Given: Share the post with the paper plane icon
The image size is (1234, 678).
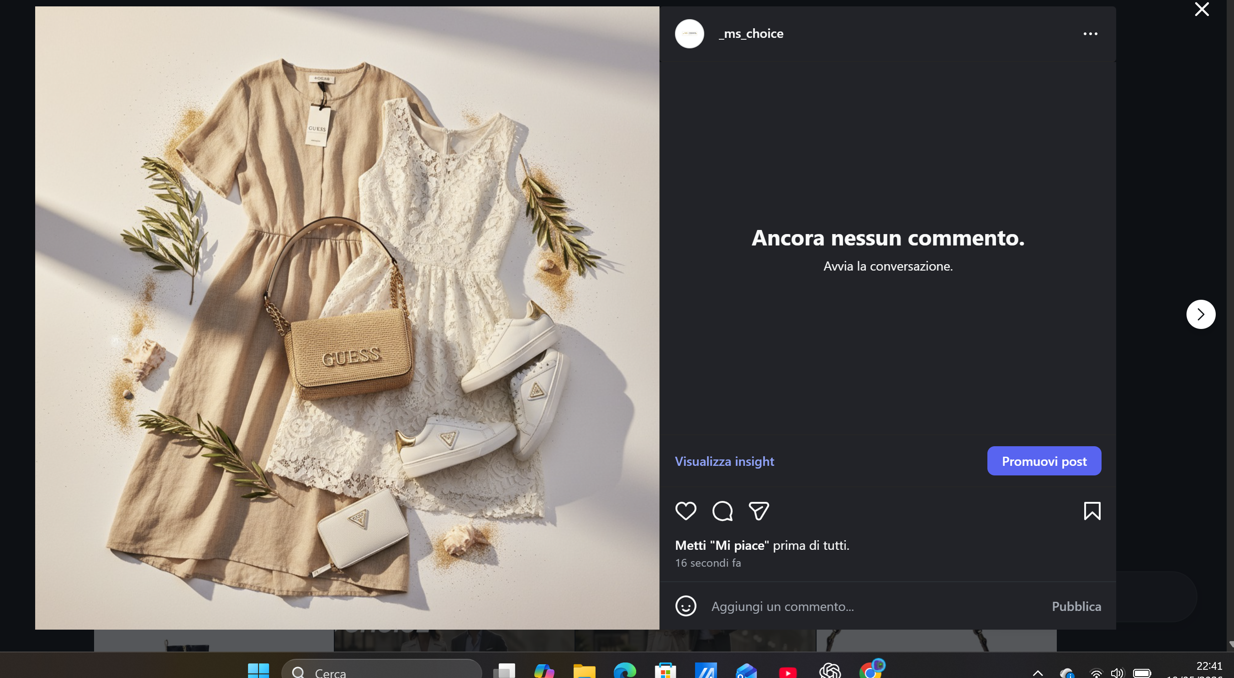Looking at the screenshot, I should 758,511.
